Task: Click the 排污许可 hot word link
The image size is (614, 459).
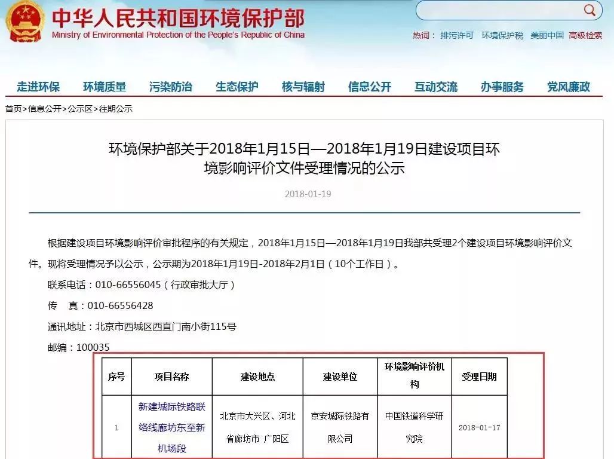Action: pos(457,36)
